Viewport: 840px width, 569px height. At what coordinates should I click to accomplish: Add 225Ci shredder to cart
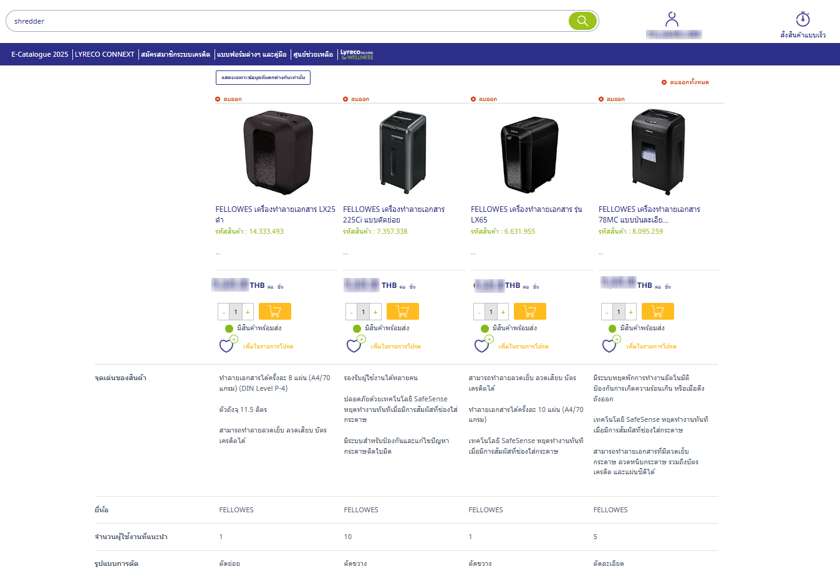403,311
